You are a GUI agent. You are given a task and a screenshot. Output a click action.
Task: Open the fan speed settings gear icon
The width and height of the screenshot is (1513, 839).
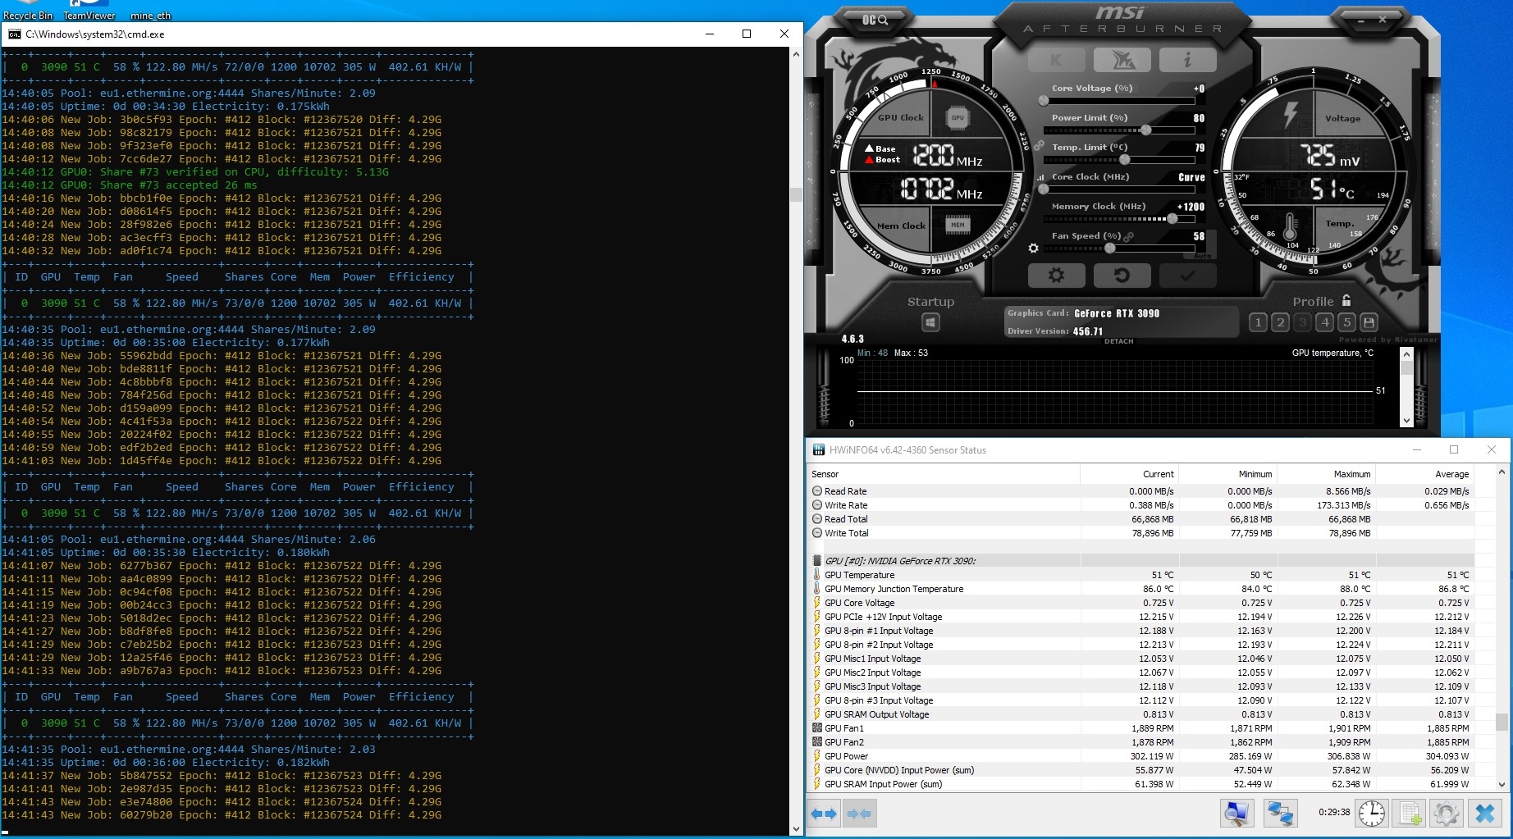[1034, 248]
